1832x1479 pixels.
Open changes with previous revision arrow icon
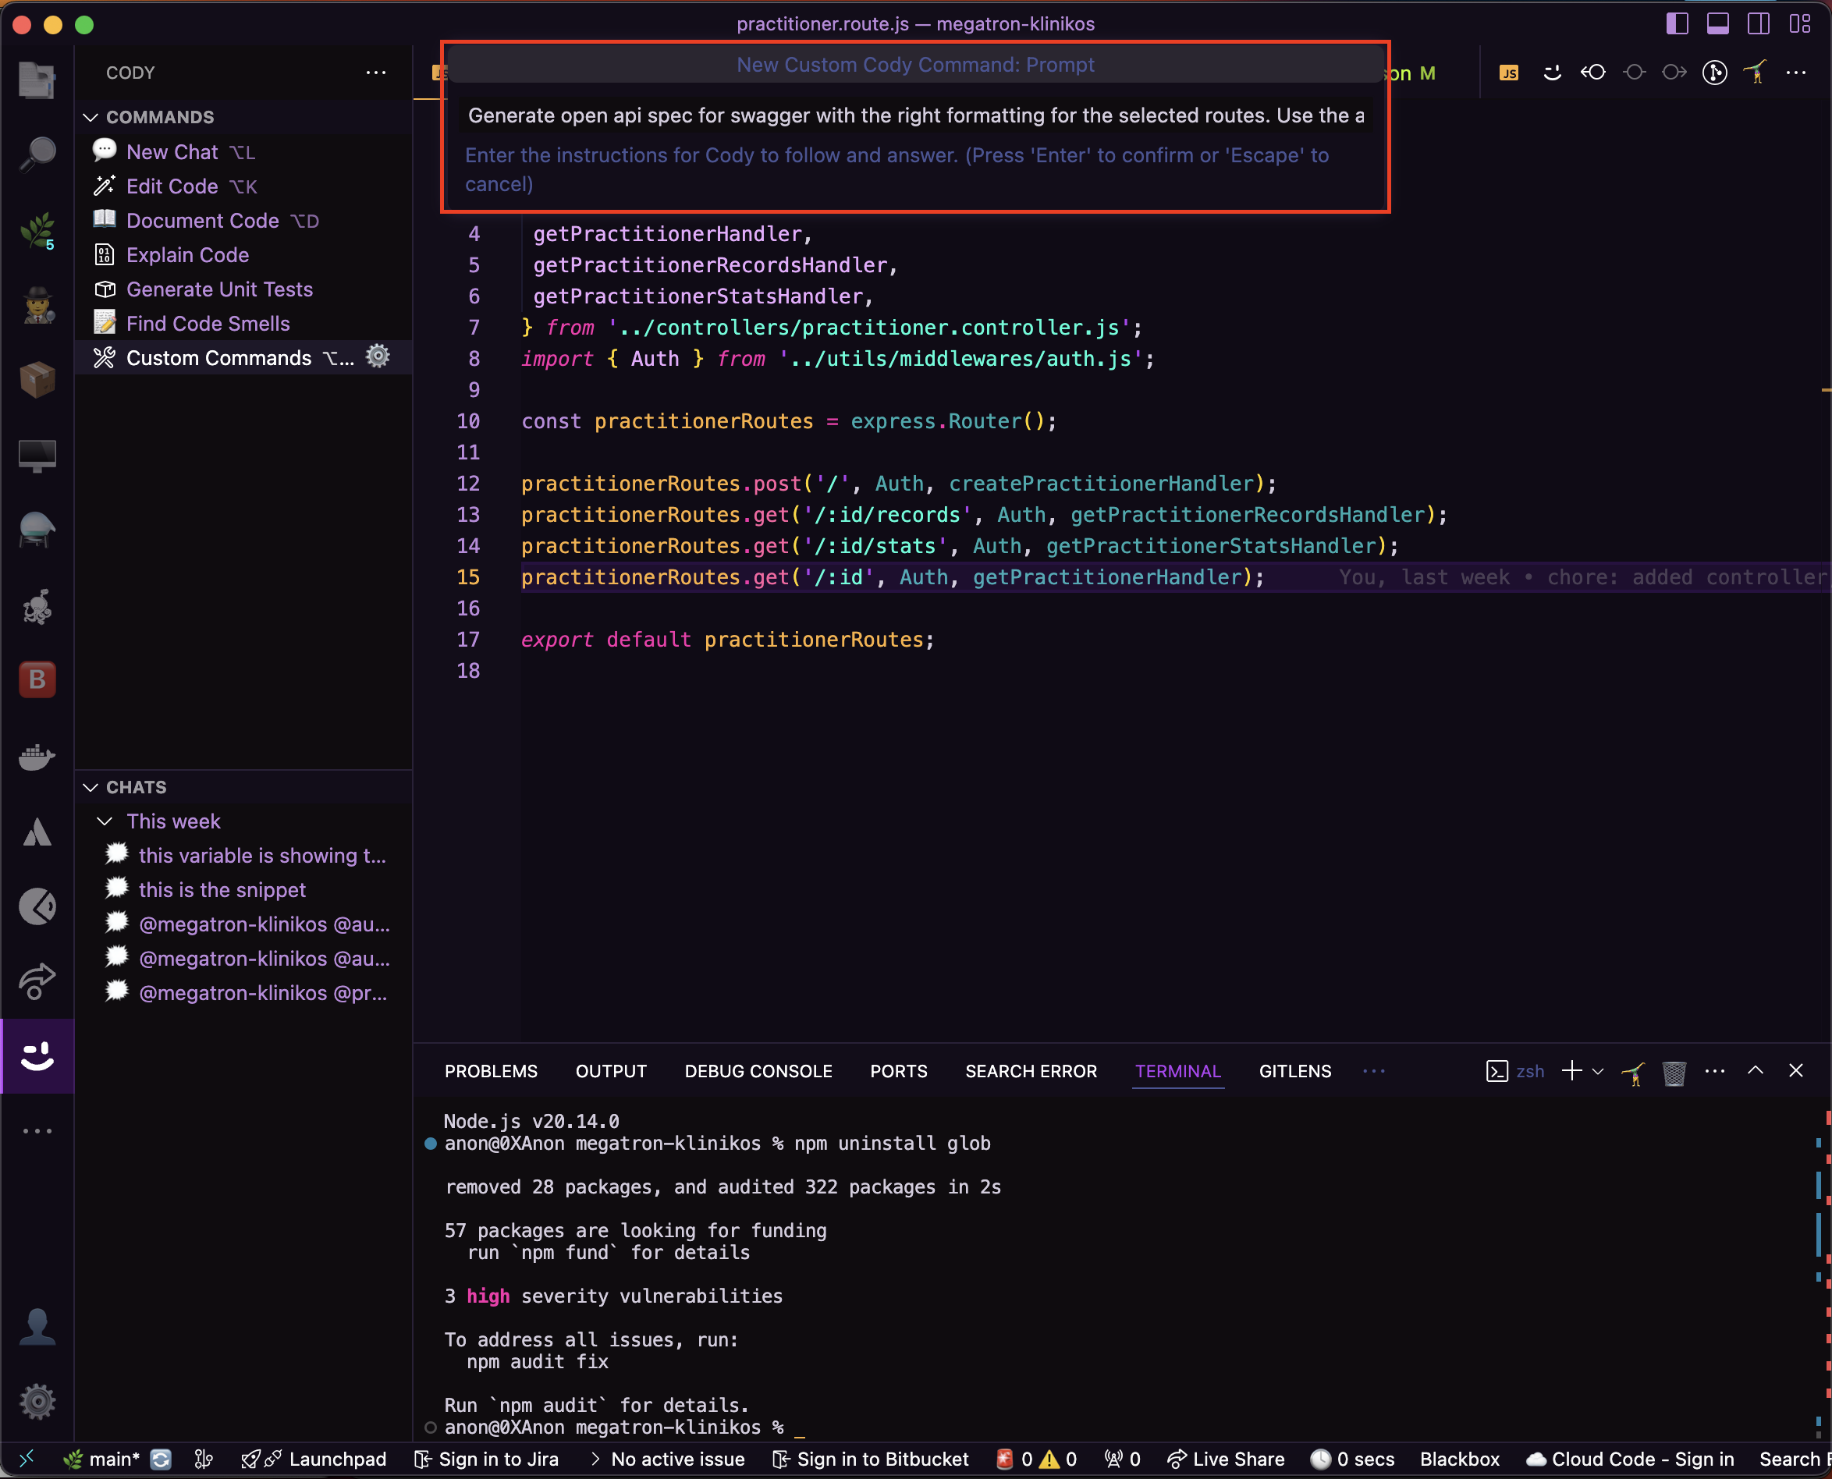coord(1593,73)
